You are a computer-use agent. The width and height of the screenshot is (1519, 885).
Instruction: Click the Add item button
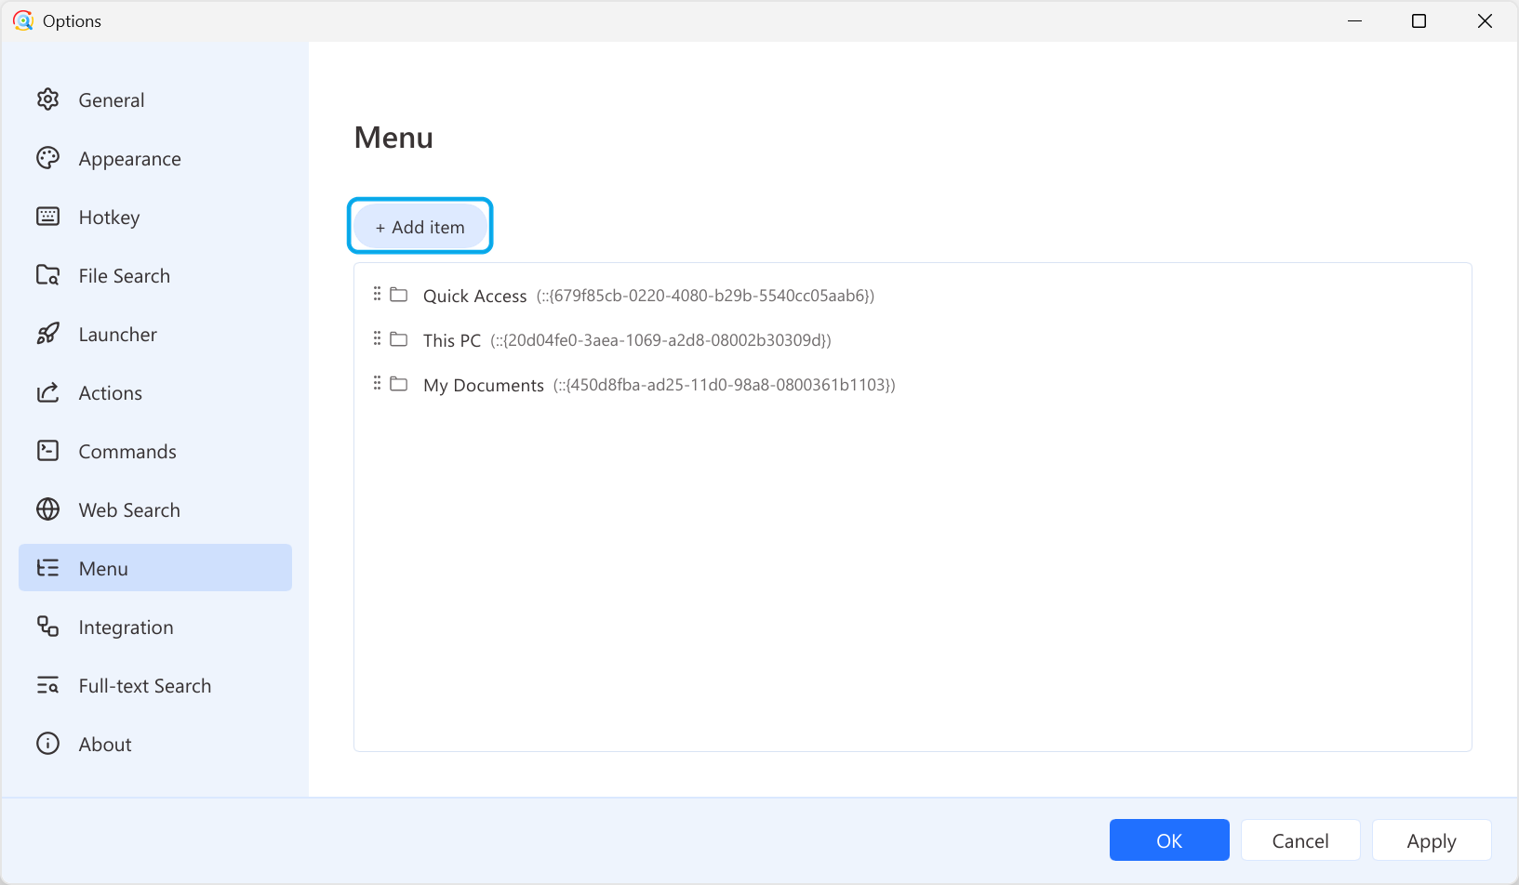click(420, 227)
